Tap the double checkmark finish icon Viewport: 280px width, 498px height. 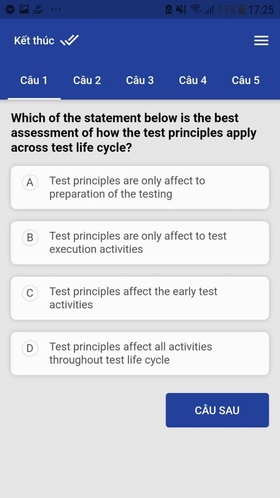(70, 40)
